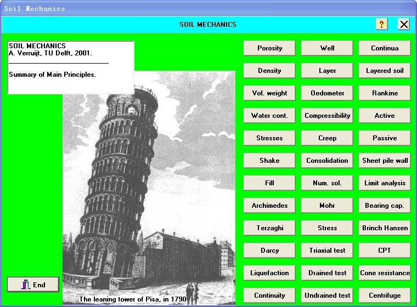
Task: Open the Rankine topic
Action: 385,93
